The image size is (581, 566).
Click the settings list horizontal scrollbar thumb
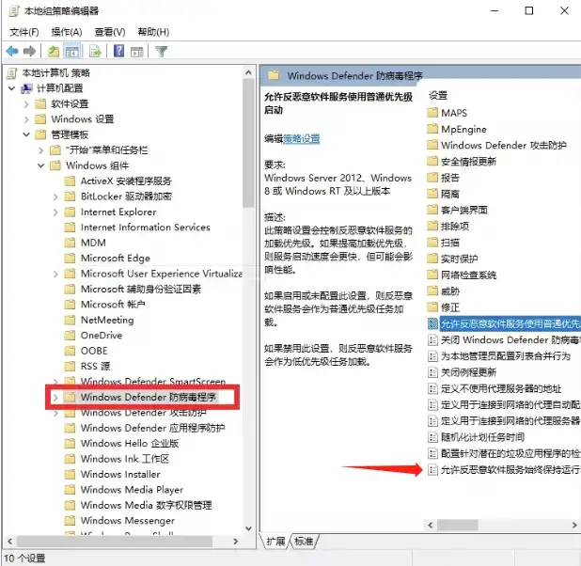(x=458, y=525)
